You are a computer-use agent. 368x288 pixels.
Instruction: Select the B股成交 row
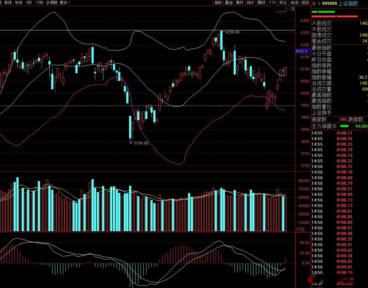click(339, 29)
